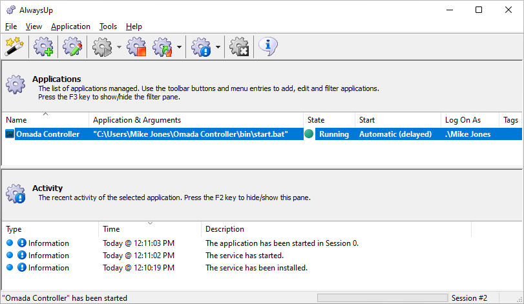Screen dimensions: 524x304
Task: Click the Edit Application pencil gear icon
Action: point(72,46)
